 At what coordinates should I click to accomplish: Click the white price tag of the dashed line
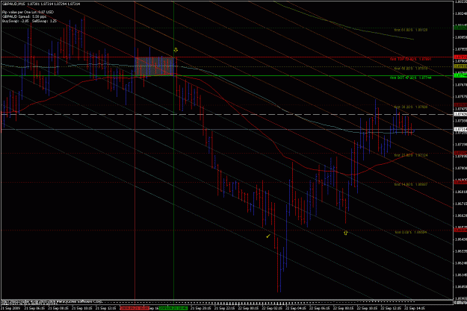(x=460, y=114)
